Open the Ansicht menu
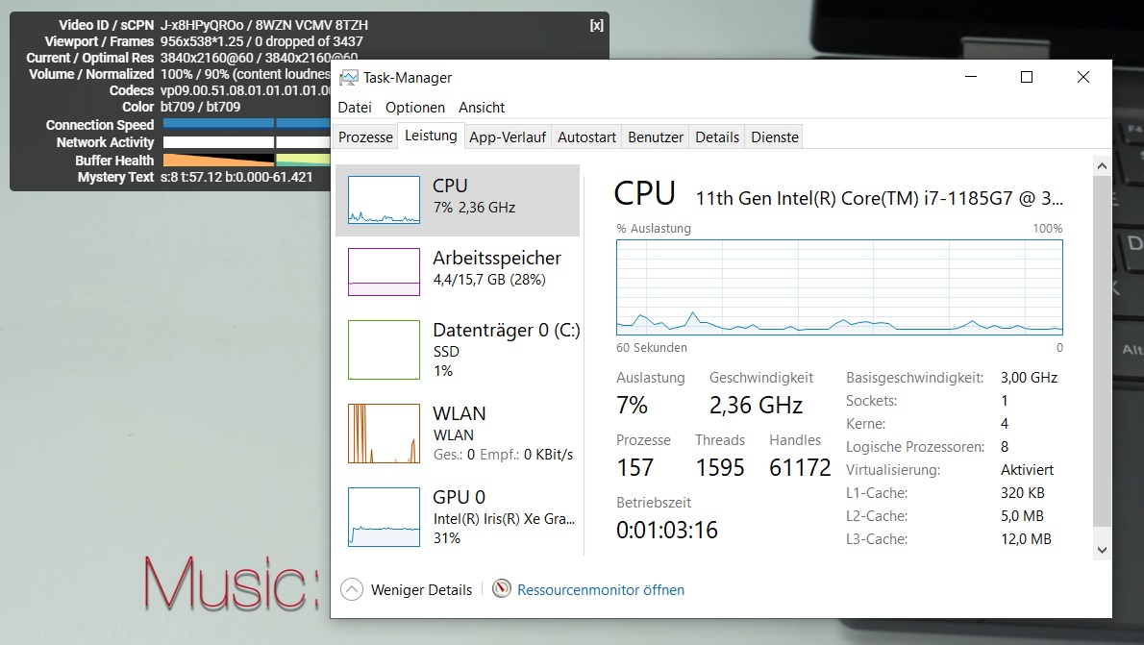 (x=482, y=108)
